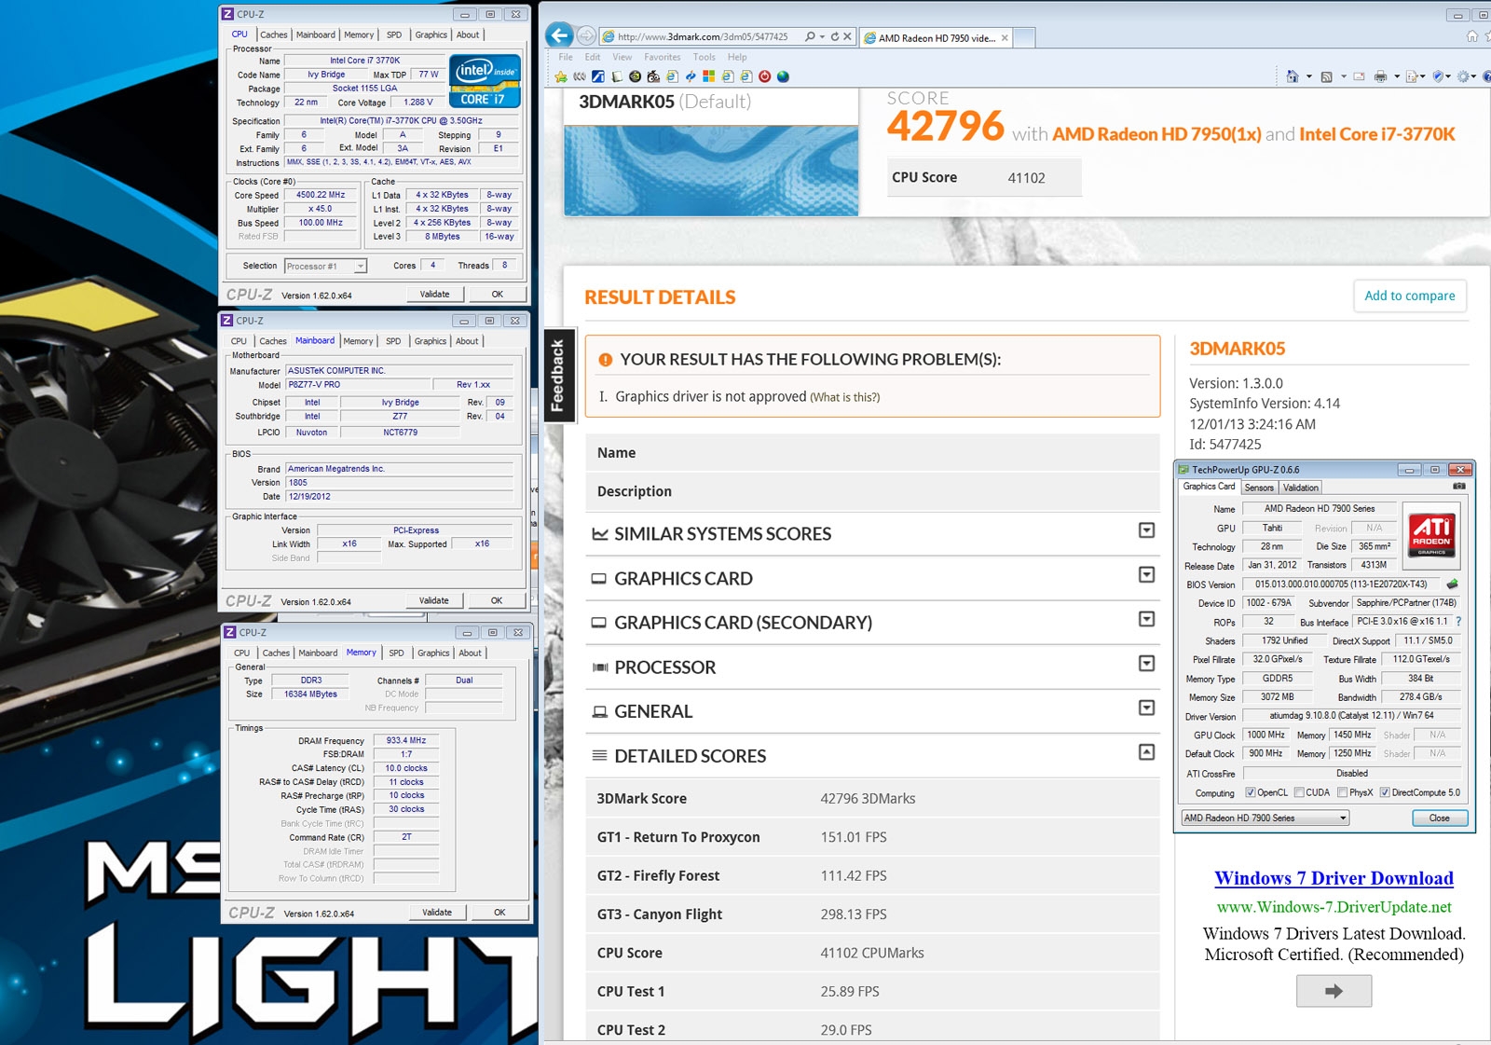Image resolution: width=1491 pixels, height=1045 pixels.
Task: Click the Add to compare button
Action: tap(1409, 296)
